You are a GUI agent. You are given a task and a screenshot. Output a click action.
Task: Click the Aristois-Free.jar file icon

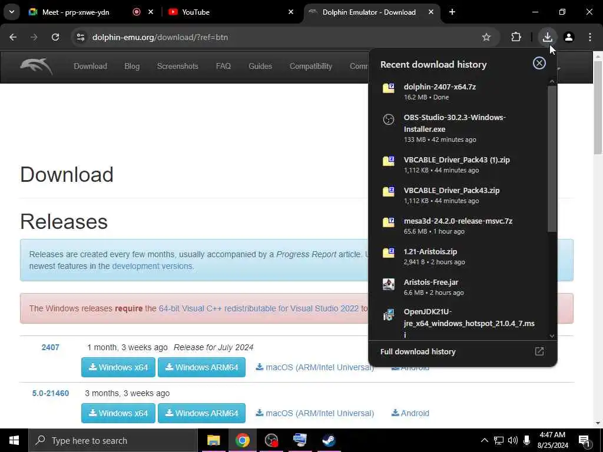389,284
